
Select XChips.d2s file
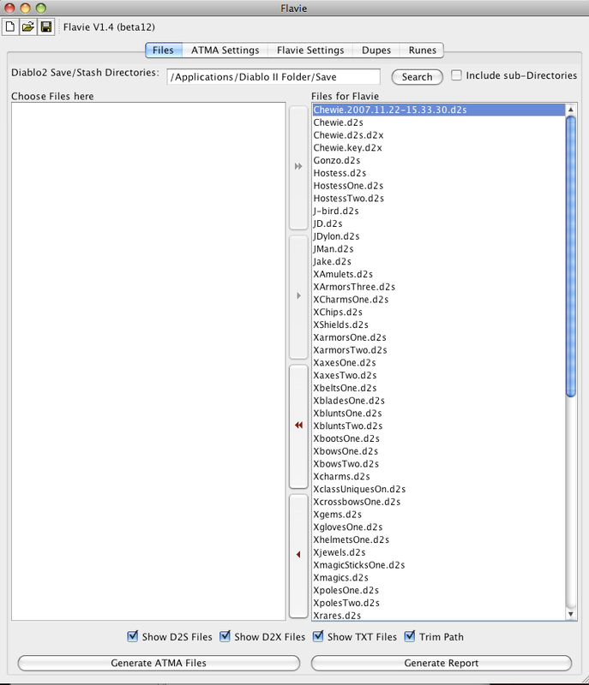[439, 313]
